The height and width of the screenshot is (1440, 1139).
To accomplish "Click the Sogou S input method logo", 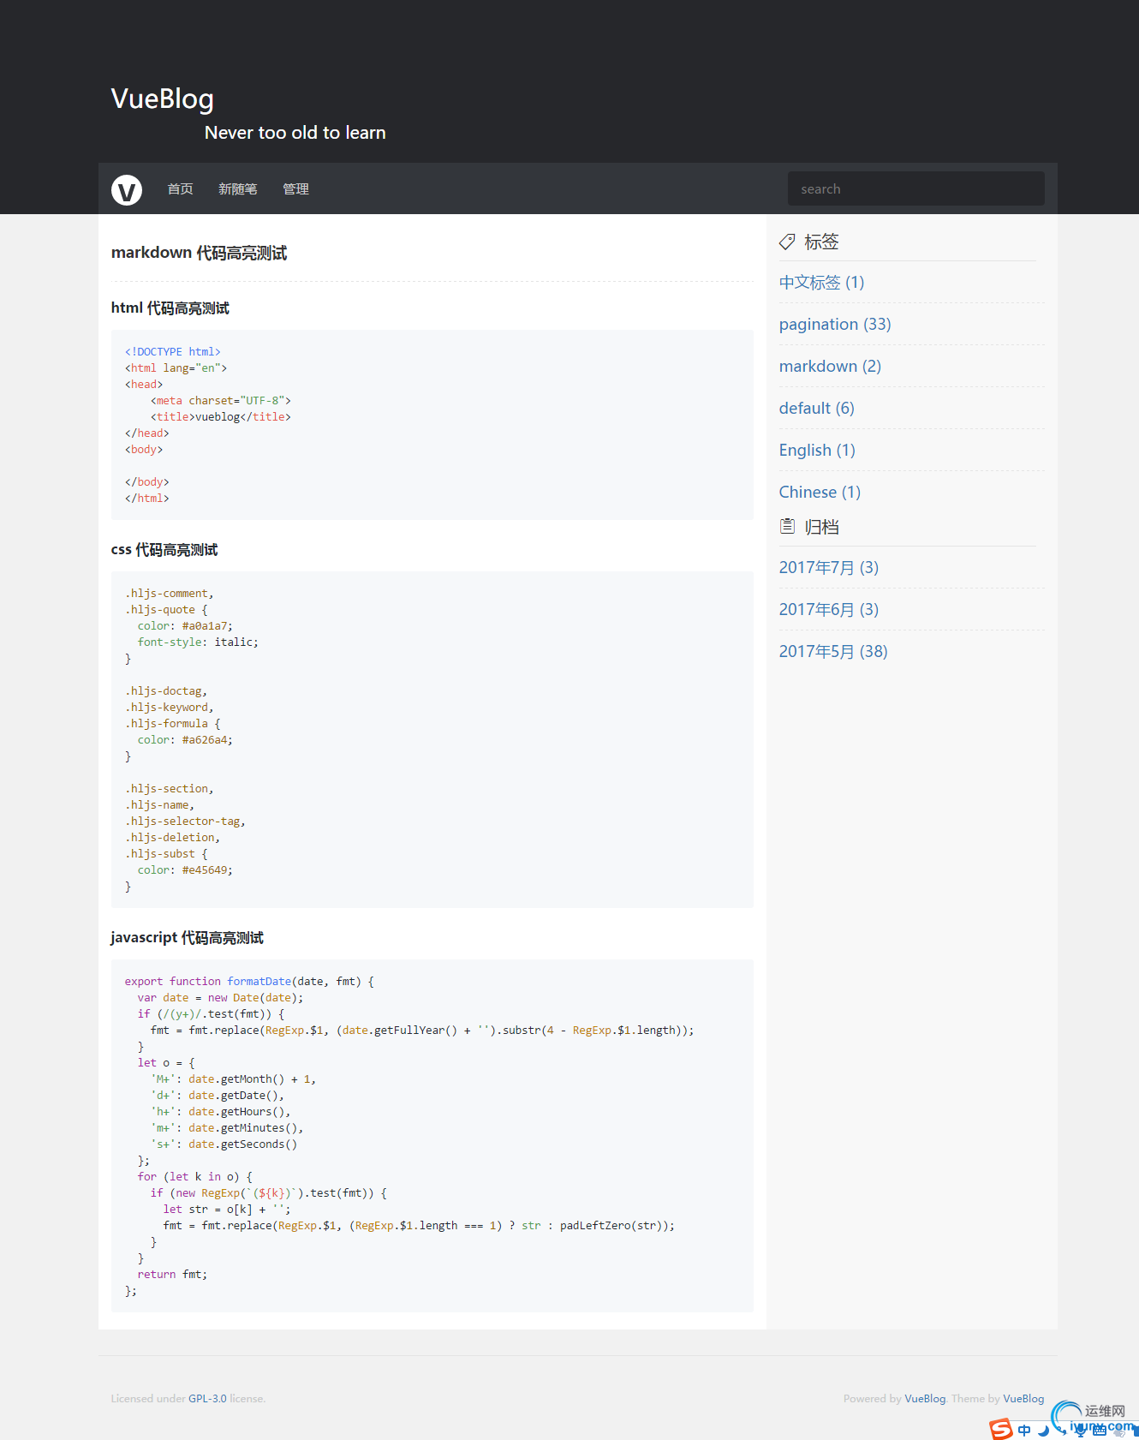I will [x=1001, y=1429].
